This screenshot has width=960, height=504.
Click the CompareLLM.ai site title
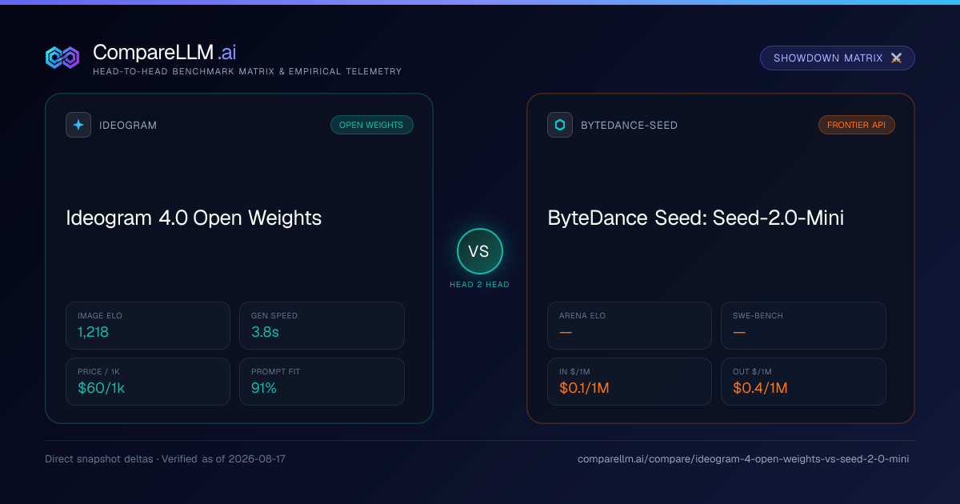[164, 53]
